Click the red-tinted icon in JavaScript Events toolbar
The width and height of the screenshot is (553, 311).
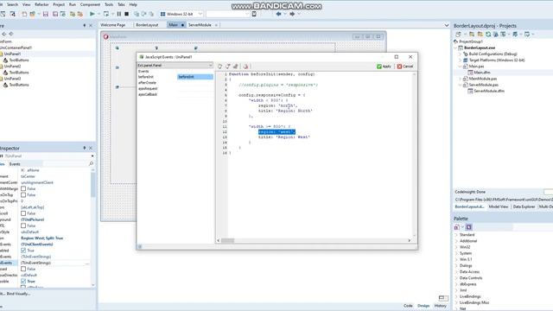pos(245,67)
